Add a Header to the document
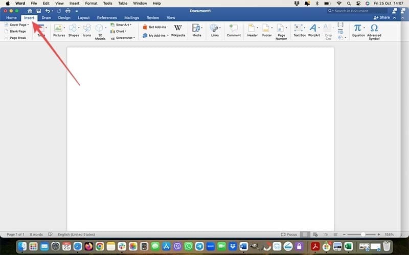 coord(252,31)
